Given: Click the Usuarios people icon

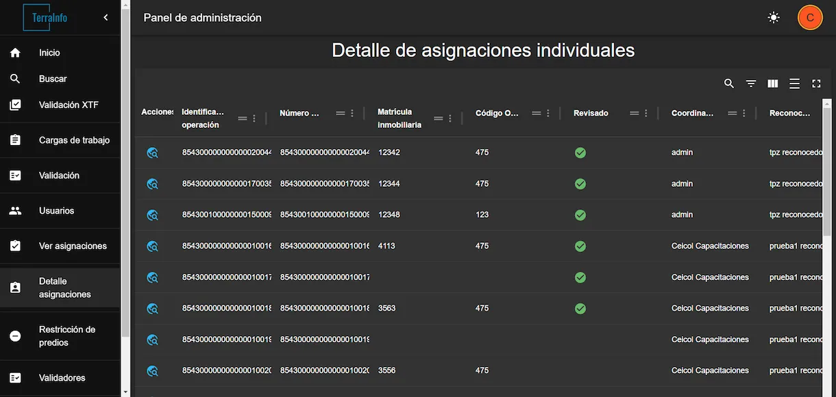Looking at the screenshot, I should (15, 210).
